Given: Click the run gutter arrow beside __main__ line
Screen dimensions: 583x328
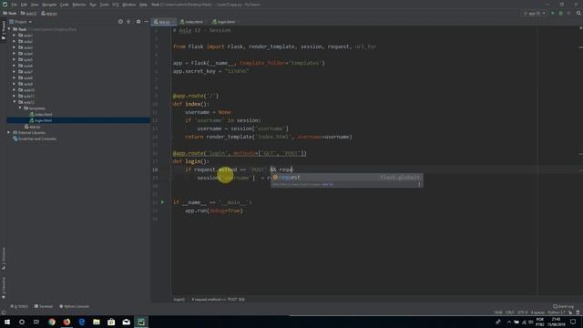Looking at the screenshot, I should (x=162, y=202).
